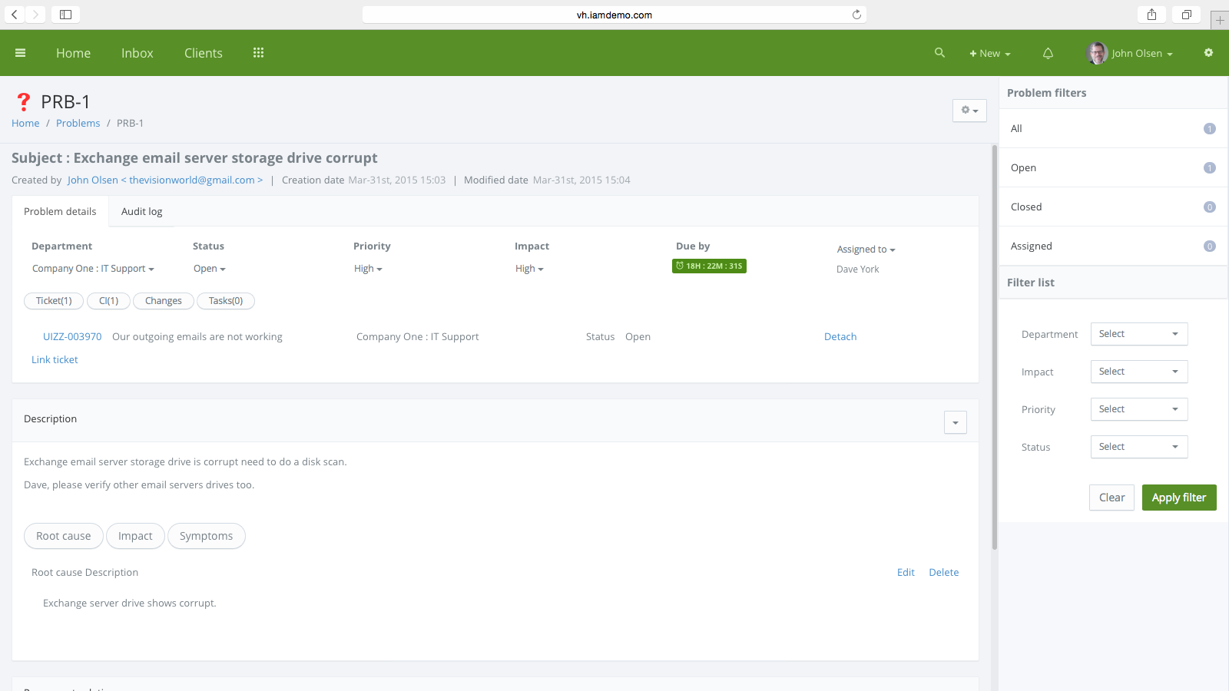Select the Closed problem filter
Screen dimensions: 1229x691
pos(1113,207)
